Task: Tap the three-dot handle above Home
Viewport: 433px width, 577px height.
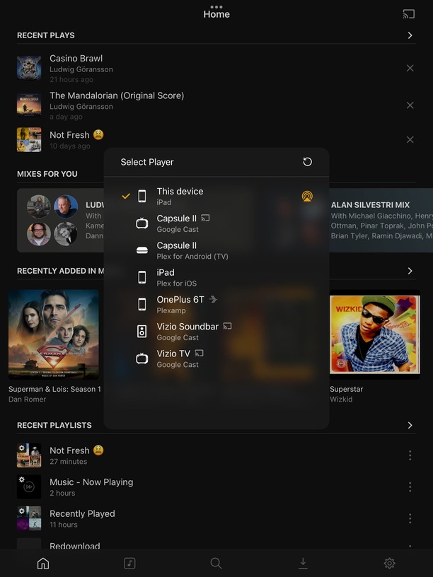Action: click(216, 6)
